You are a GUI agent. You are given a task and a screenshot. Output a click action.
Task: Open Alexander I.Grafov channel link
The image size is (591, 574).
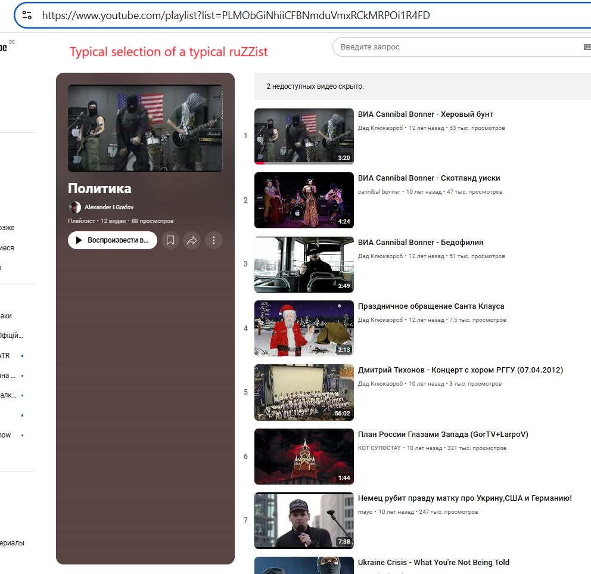click(x=109, y=207)
